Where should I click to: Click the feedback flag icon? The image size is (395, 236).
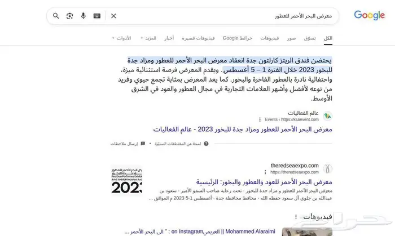[143, 144]
